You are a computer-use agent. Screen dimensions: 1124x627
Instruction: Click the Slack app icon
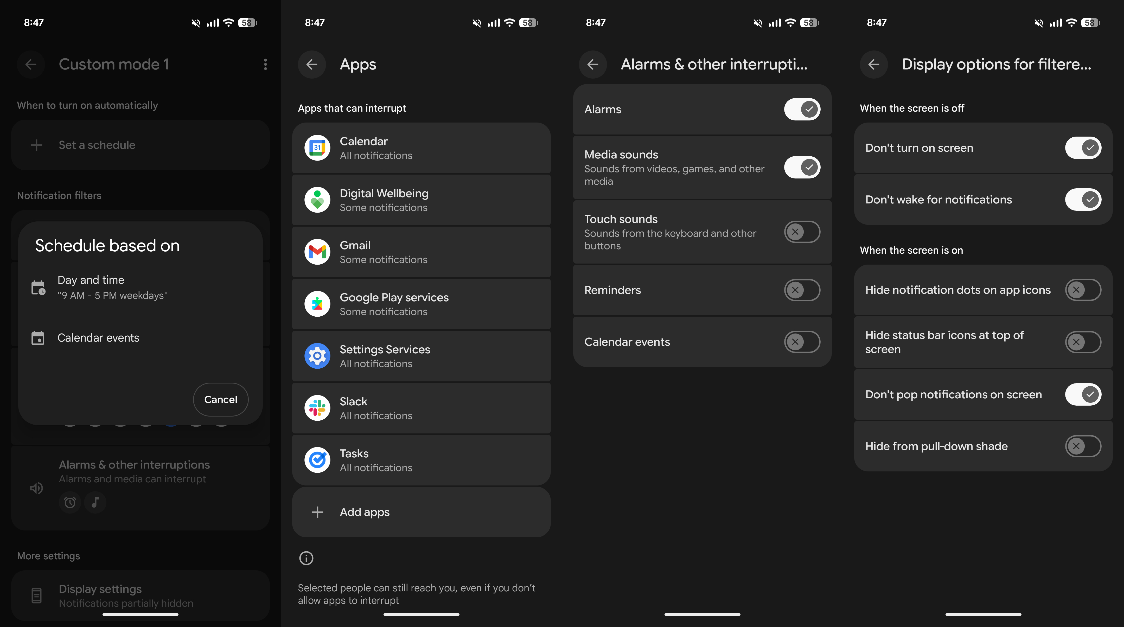pos(317,407)
